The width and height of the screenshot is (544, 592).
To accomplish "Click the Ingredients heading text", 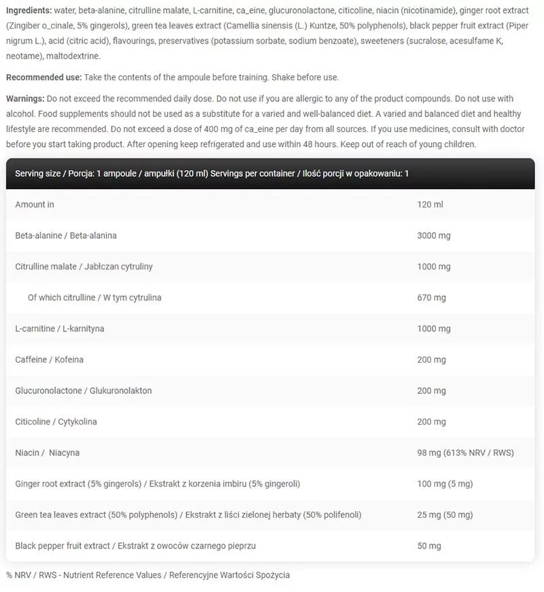I will (29, 11).
